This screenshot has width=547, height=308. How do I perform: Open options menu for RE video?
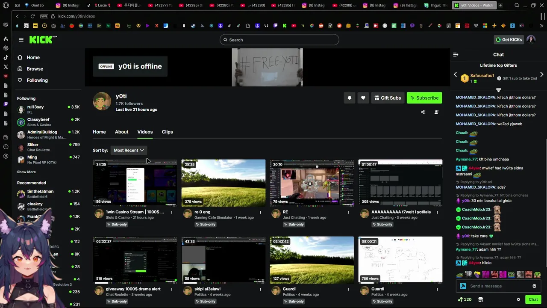pos(349,212)
